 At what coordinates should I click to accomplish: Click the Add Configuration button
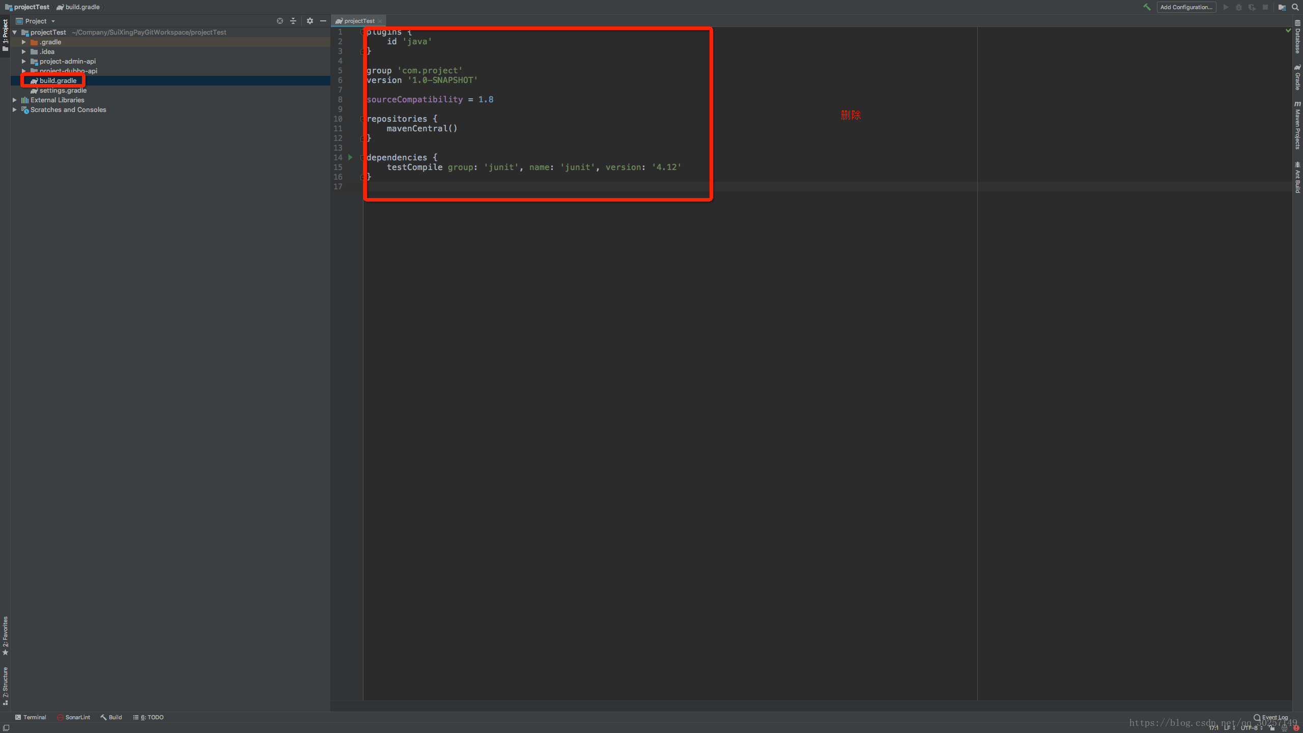click(1186, 7)
